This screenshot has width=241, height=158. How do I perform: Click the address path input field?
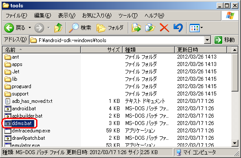[x=117, y=40]
